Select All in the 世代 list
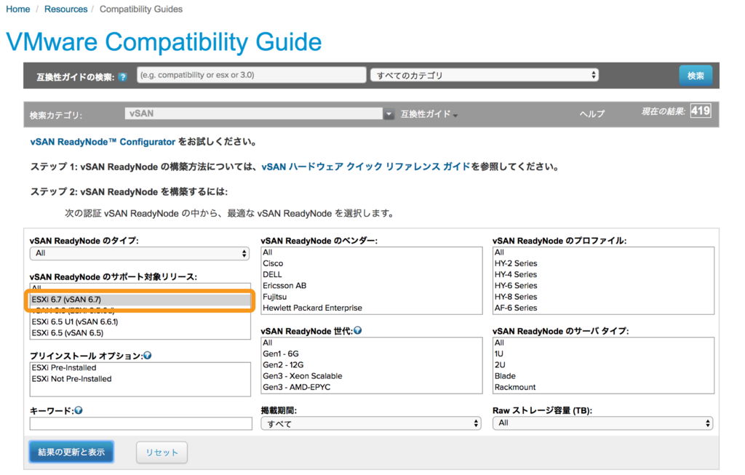745x475 pixels. point(372,343)
